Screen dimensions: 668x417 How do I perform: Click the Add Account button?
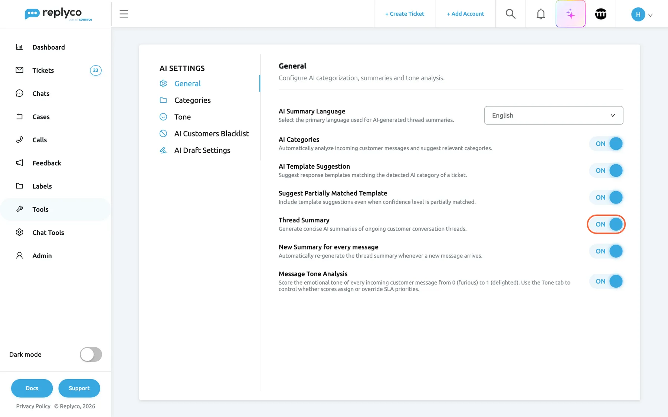(465, 14)
